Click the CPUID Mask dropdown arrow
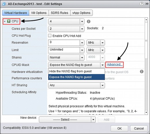 (x=102, y=65)
